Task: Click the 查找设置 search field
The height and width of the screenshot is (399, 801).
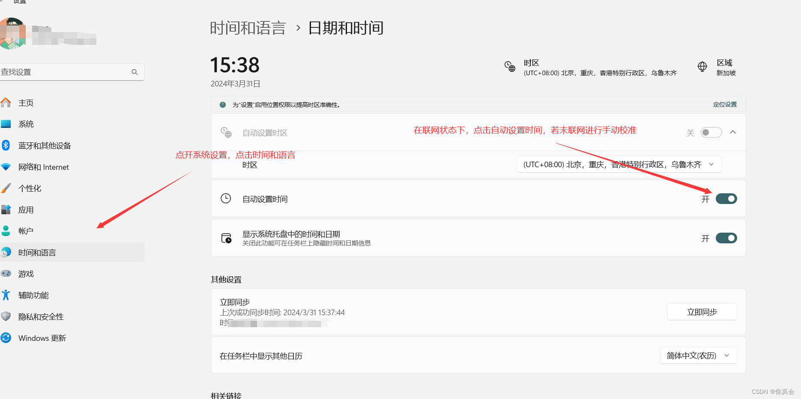Action: point(72,72)
